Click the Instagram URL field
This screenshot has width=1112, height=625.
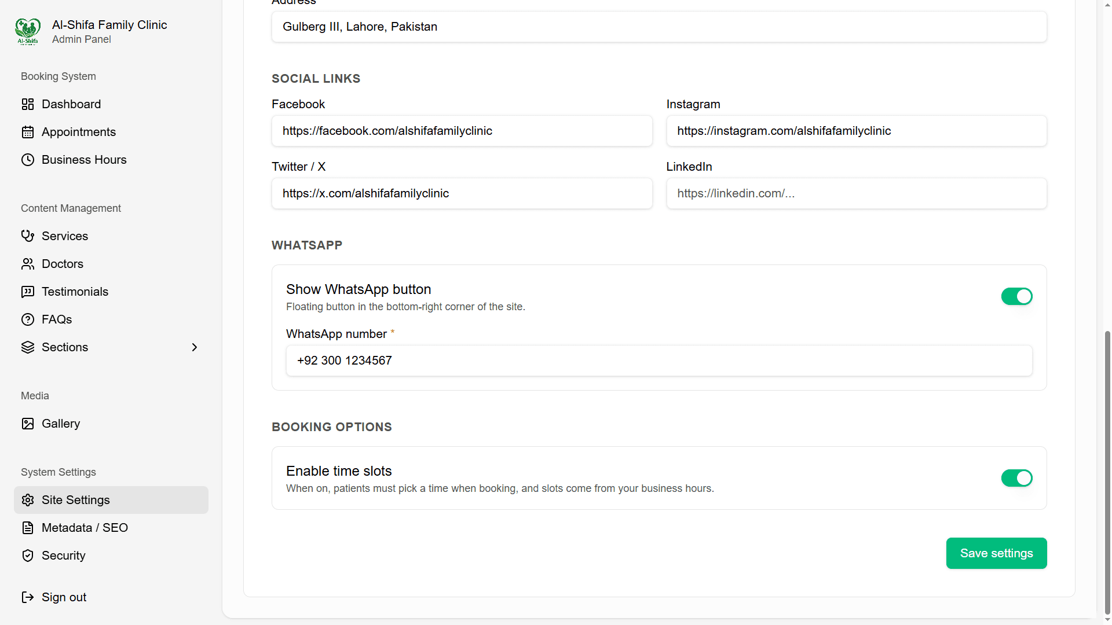click(x=857, y=131)
